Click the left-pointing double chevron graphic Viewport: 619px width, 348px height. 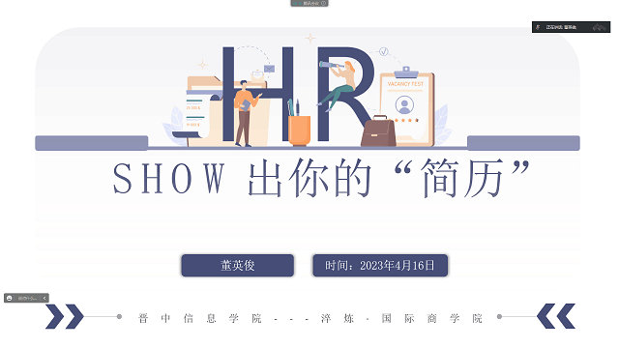[x=556, y=316]
